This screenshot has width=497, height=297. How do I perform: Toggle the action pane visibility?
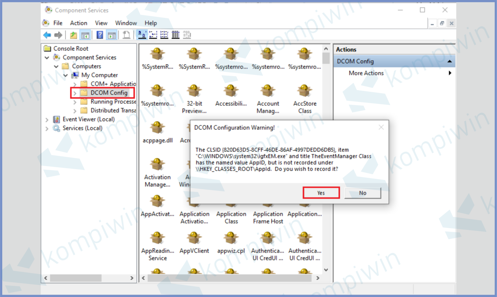coord(111,35)
